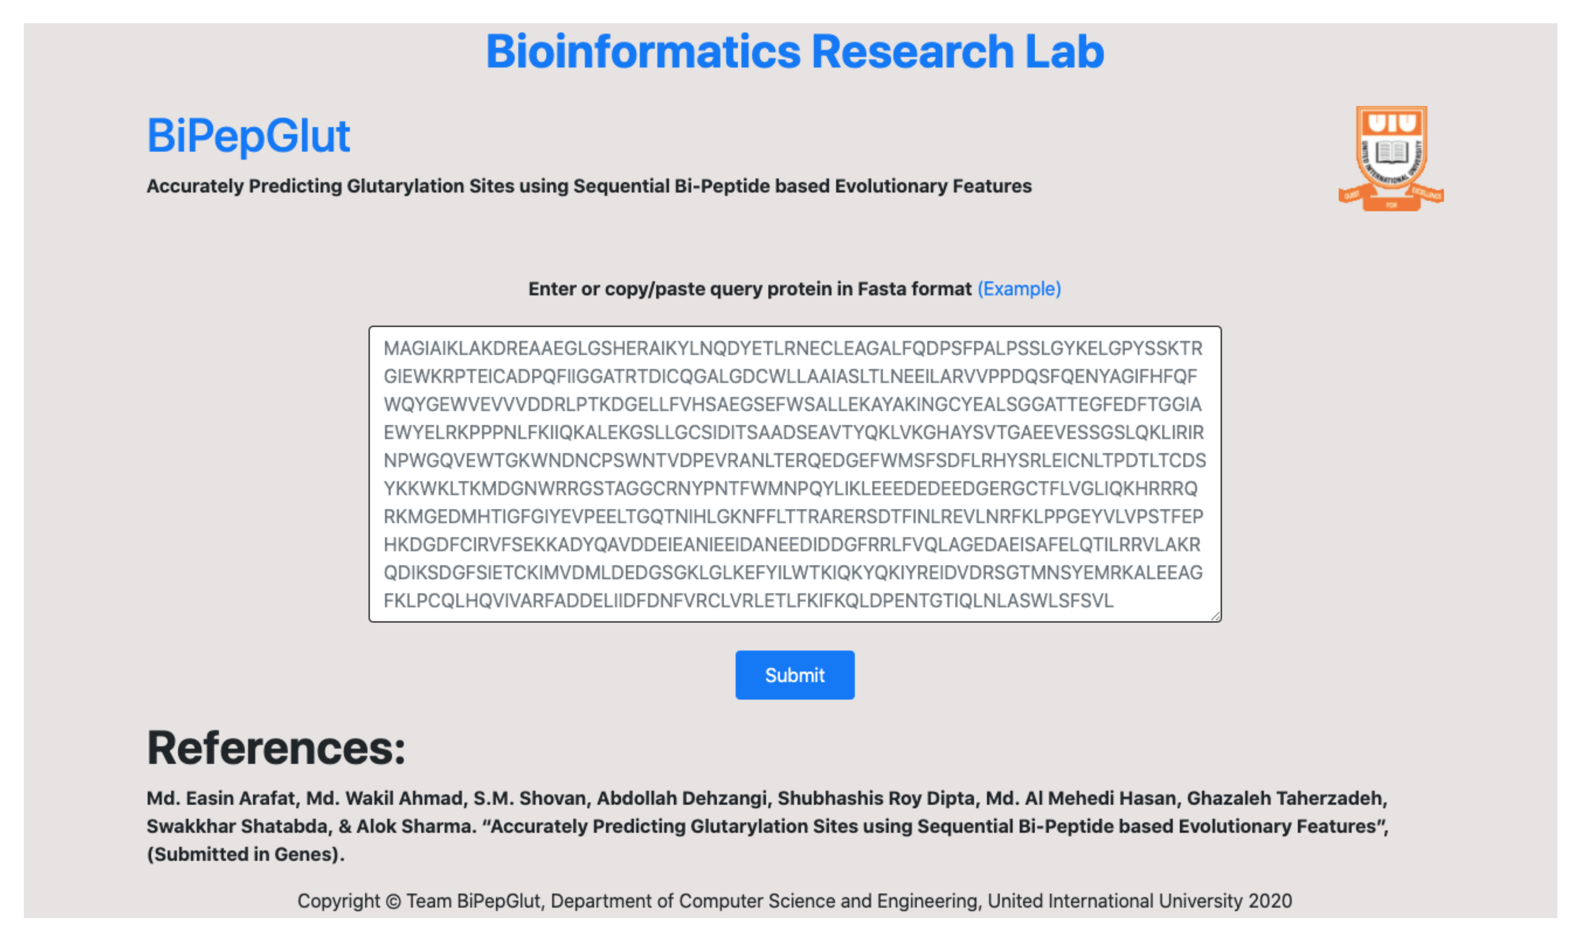
Task: Click the Enter or copy/paste query prompt label
Action: click(749, 289)
